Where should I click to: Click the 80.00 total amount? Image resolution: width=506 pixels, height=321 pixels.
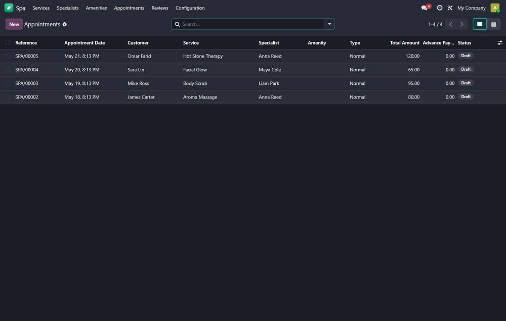pos(414,97)
